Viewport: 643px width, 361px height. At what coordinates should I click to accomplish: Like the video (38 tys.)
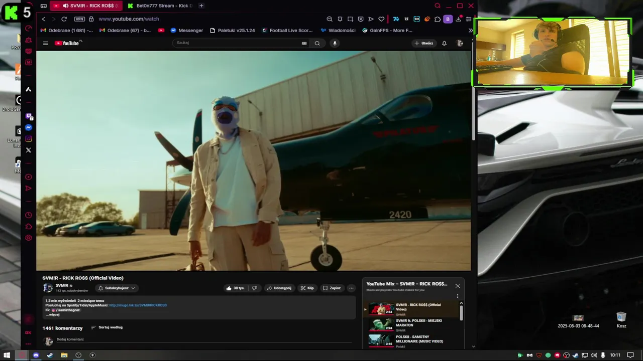(x=235, y=288)
